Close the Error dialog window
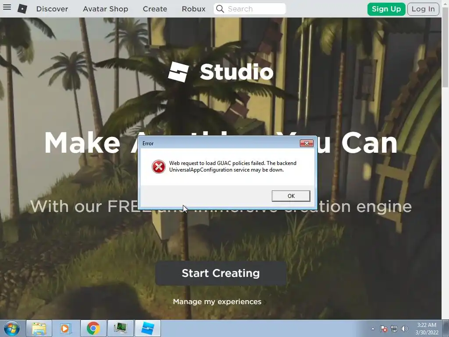Image resolution: width=449 pixels, height=337 pixels. pyautogui.click(x=306, y=143)
